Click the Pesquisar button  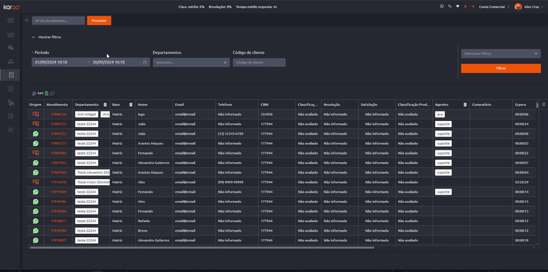pyautogui.click(x=99, y=21)
